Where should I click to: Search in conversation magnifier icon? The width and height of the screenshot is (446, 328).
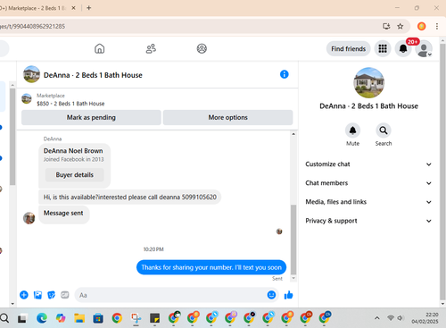[x=384, y=130]
